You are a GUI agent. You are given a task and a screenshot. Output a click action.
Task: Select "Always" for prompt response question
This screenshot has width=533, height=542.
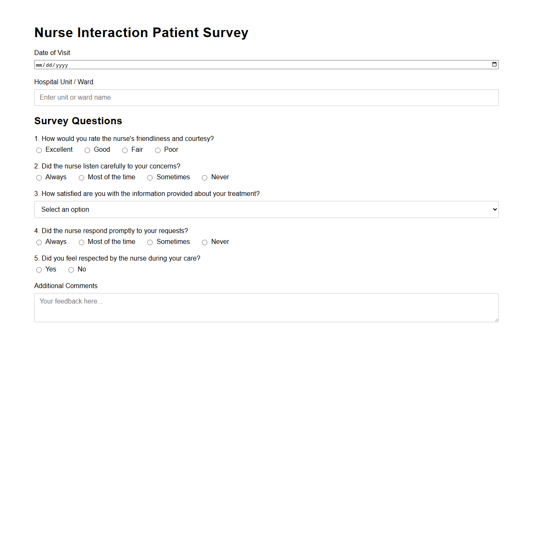[x=39, y=242]
